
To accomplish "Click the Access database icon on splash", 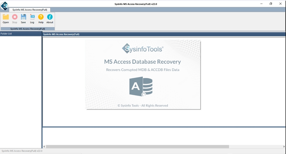I will tap(141, 87).
